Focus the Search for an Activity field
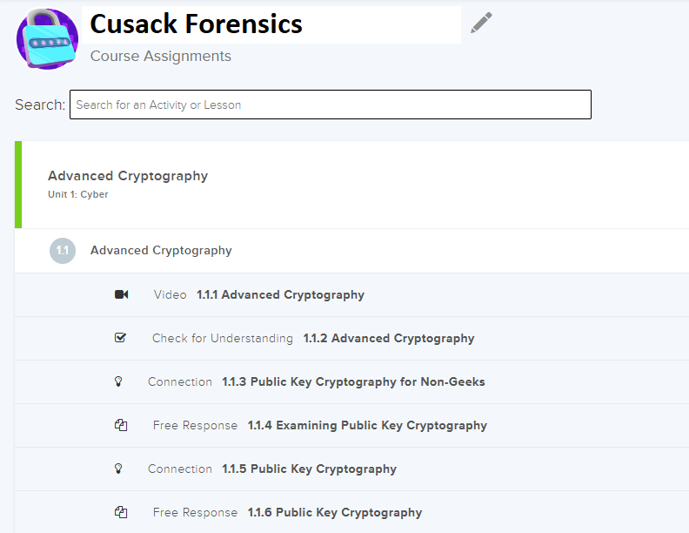 tap(330, 105)
